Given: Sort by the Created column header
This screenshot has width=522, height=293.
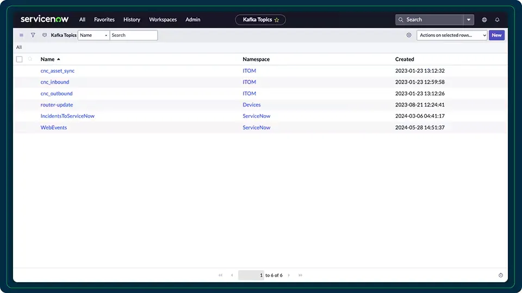Looking at the screenshot, I should click(x=405, y=59).
